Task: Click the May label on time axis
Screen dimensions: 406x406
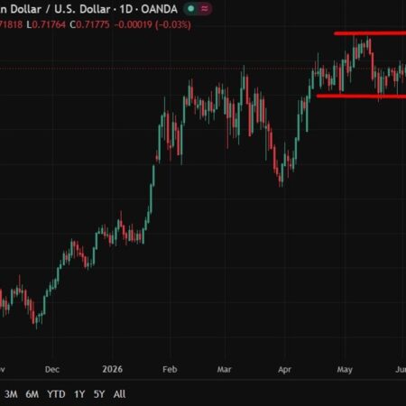Action: (x=345, y=369)
